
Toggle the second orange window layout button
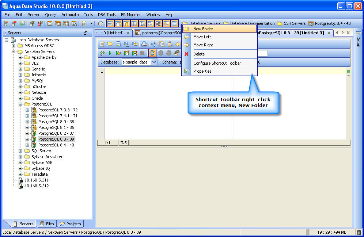tap(118, 23)
